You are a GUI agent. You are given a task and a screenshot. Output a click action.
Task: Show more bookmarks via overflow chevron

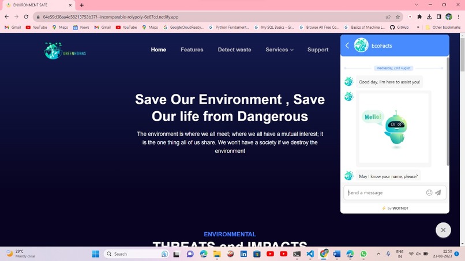pos(418,27)
